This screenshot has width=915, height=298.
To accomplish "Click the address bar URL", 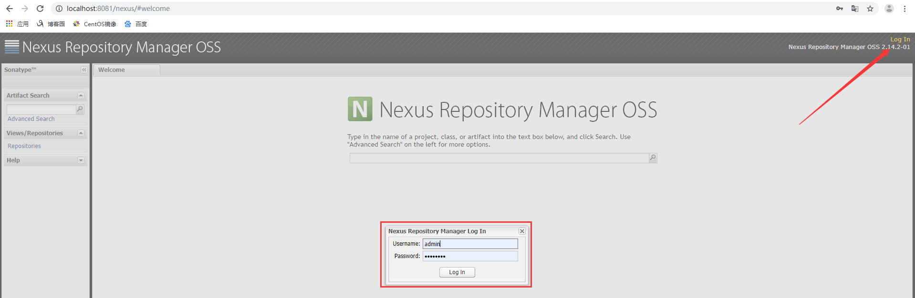I will (x=118, y=9).
